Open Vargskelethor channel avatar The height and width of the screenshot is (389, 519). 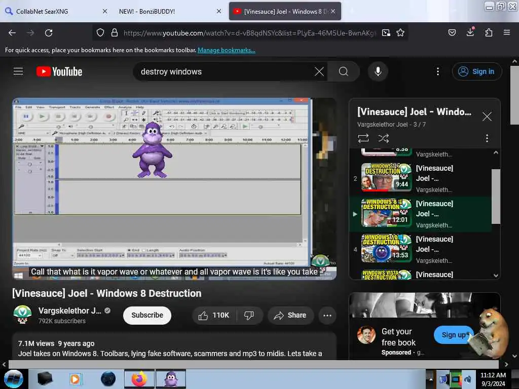22,315
